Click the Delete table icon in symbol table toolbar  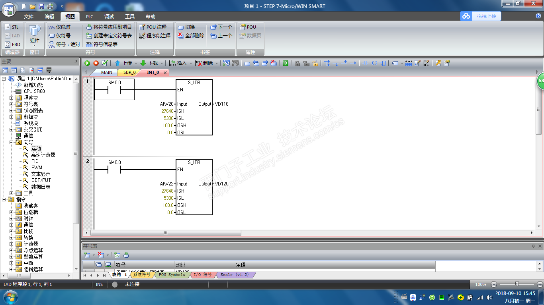click(101, 255)
